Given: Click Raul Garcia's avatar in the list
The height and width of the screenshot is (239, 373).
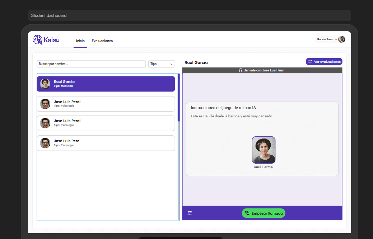Looking at the screenshot, I should [45, 84].
